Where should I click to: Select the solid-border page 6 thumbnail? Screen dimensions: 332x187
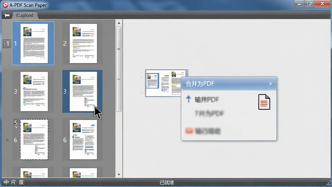83,140
